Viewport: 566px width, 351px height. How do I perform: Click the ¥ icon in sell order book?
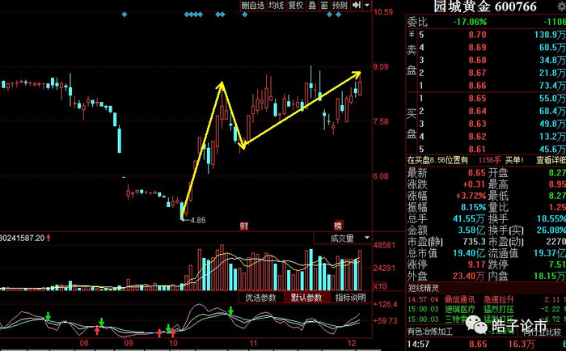[x=411, y=35]
